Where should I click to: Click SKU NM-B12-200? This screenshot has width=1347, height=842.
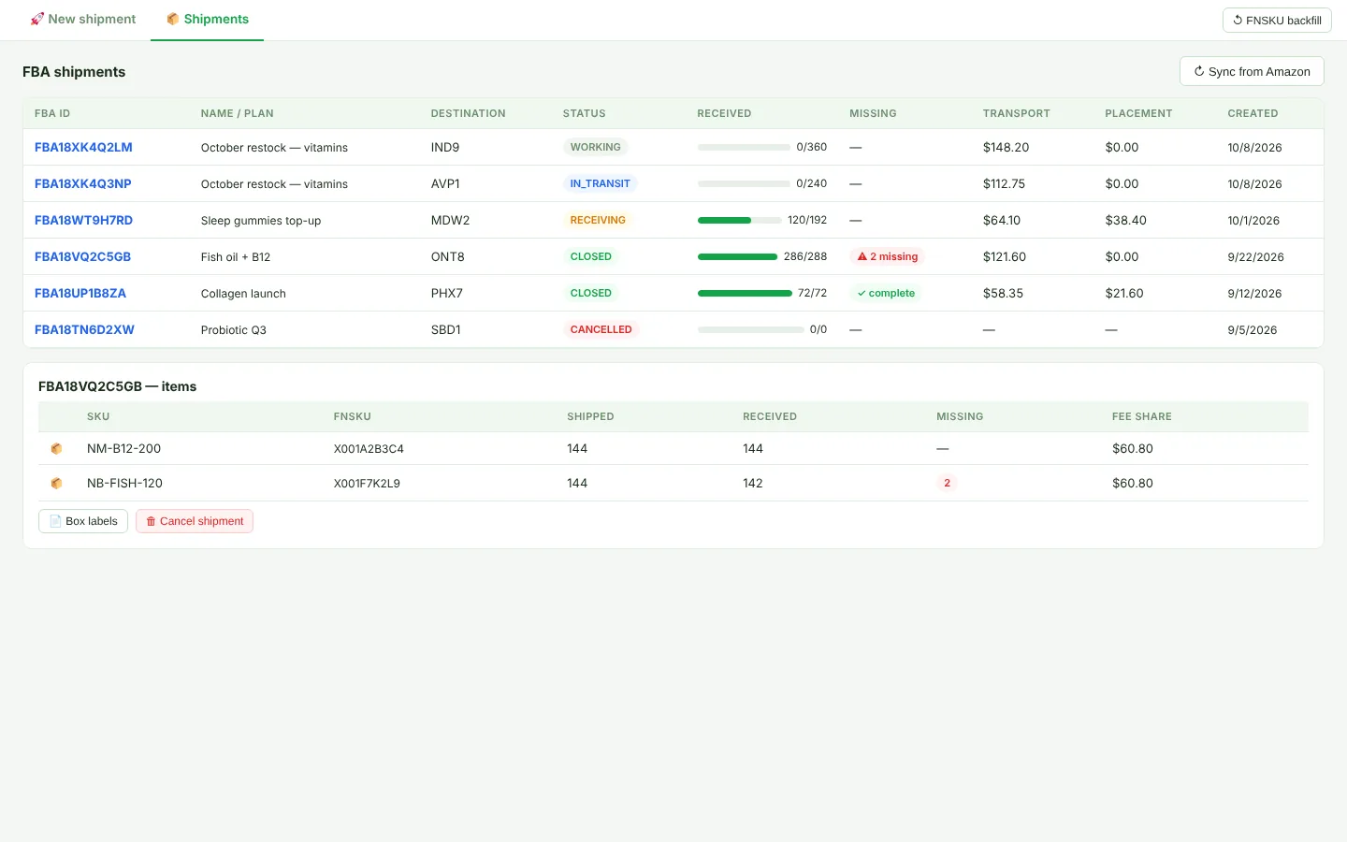coord(123,448)
